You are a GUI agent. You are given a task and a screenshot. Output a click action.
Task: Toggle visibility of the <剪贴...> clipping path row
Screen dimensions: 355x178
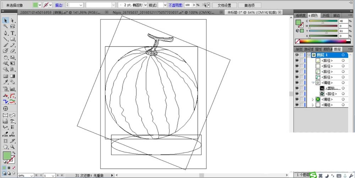point(297,88)
